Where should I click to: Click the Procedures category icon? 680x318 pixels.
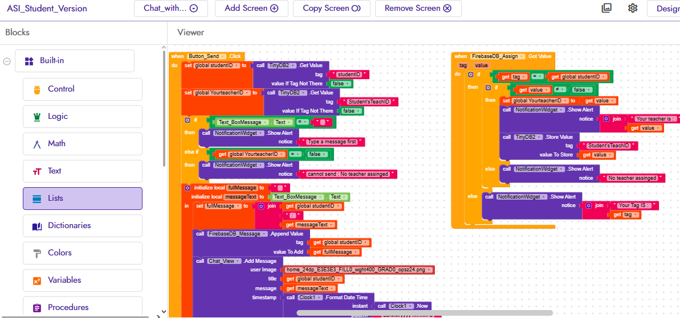tap(37, 308)
